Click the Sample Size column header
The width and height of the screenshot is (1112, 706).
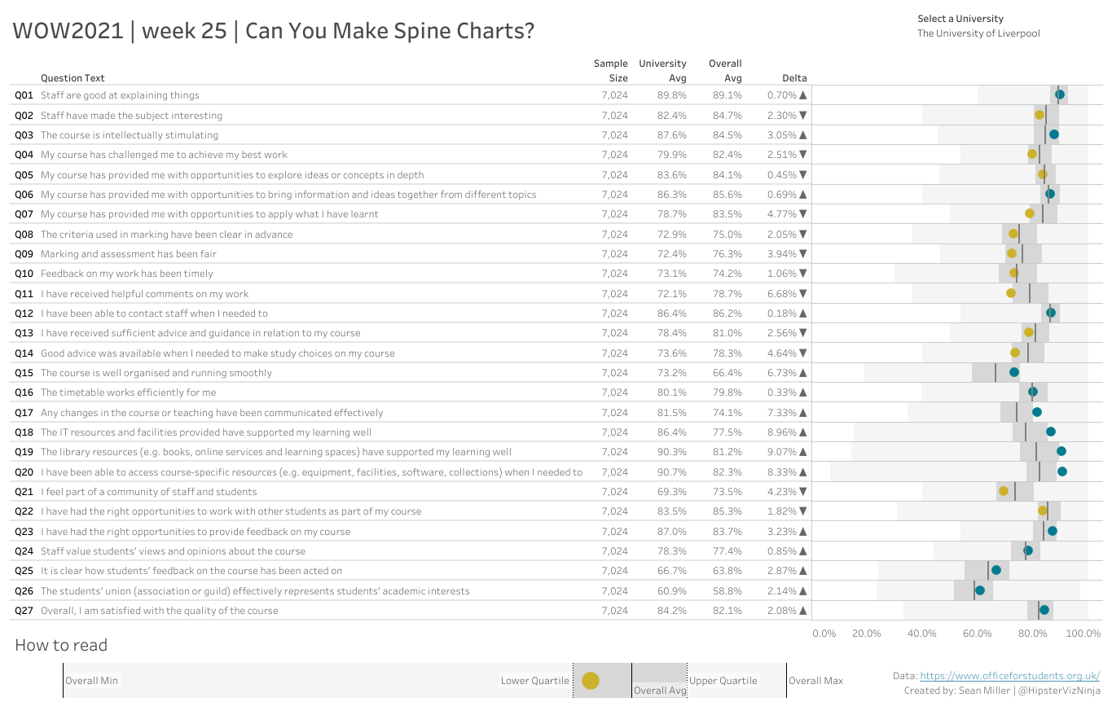611,71
